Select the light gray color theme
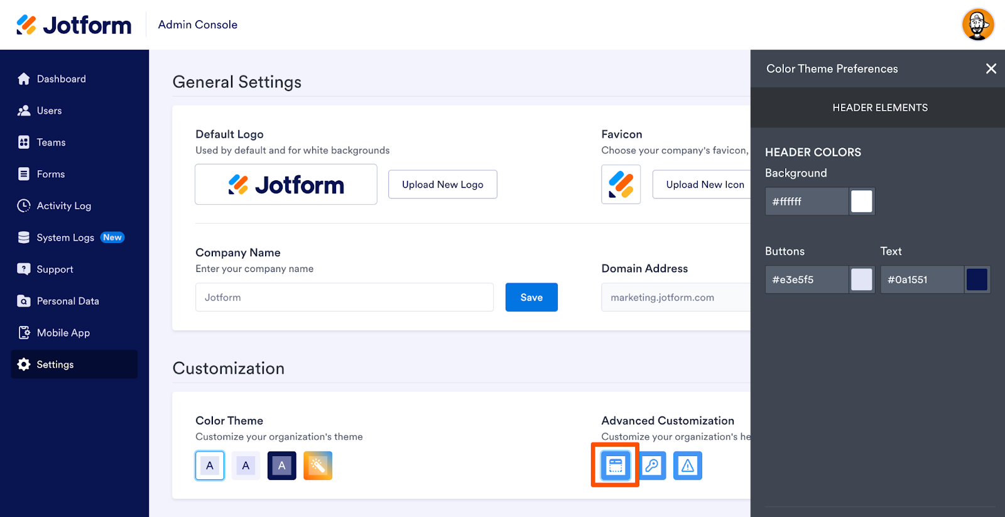 (246, 465)
